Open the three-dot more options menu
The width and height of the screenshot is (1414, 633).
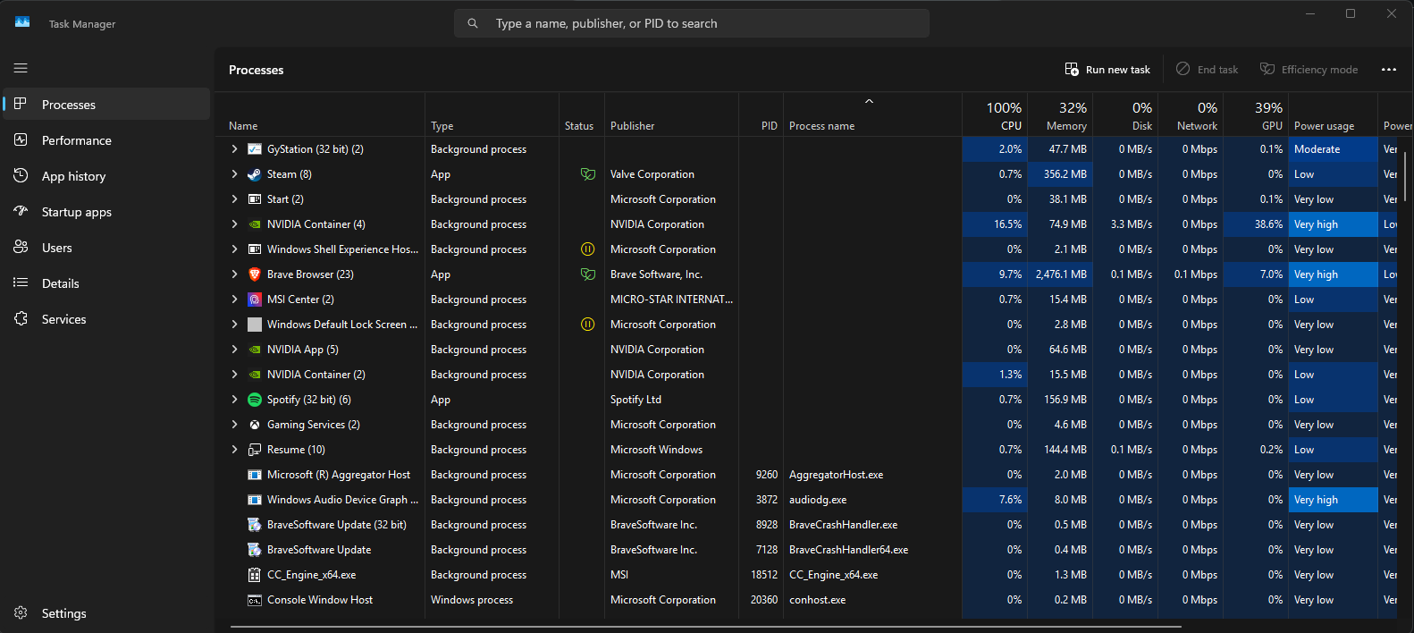pyautogui.click(x=1388, y=70)
